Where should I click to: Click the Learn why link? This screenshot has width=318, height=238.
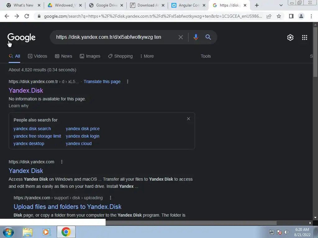tap(19, 106)
